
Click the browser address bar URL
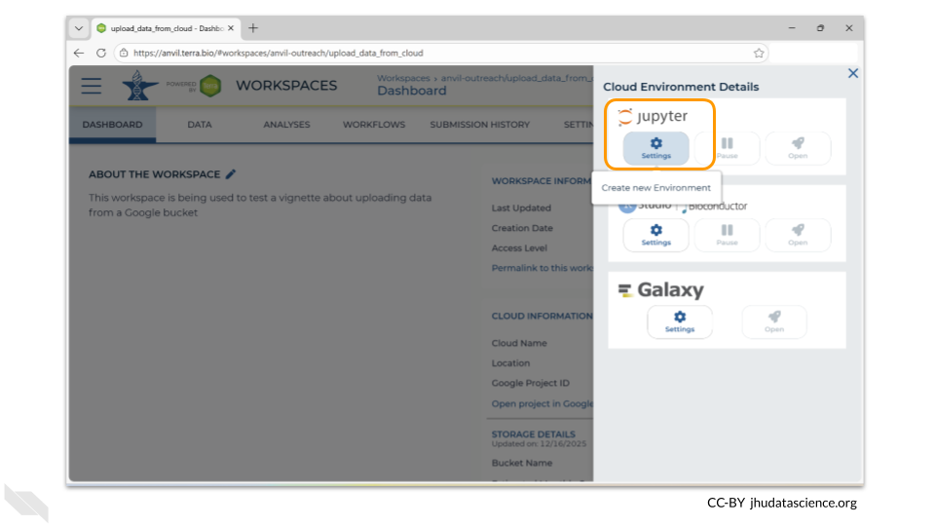click(278, 53)
